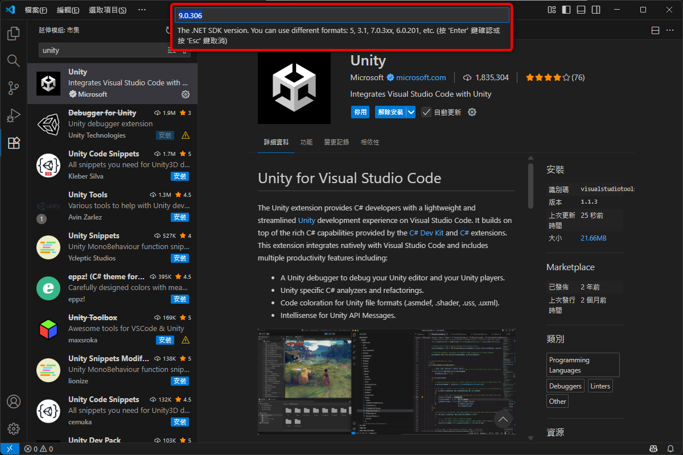The image size is (683, 455).
Task: Open the Manage gear menu in activity bar
Action: click(14, 429)
